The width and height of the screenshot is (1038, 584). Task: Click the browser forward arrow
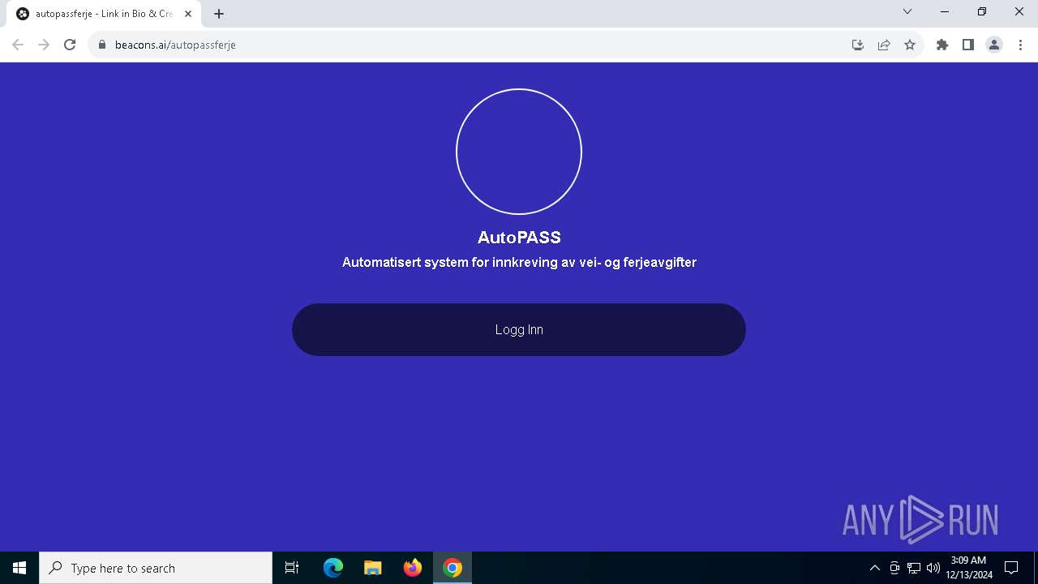(x=44, y=45)
